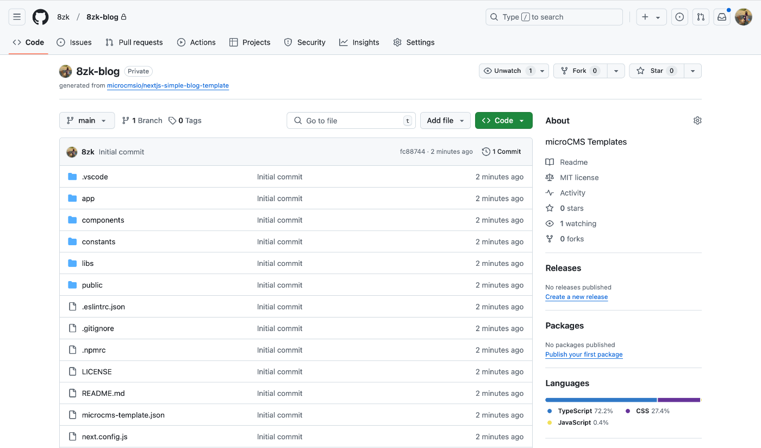The width and height of the screenshot is (761, 448).
Task: Click Publish your first package link
Action: pos(584,354)
